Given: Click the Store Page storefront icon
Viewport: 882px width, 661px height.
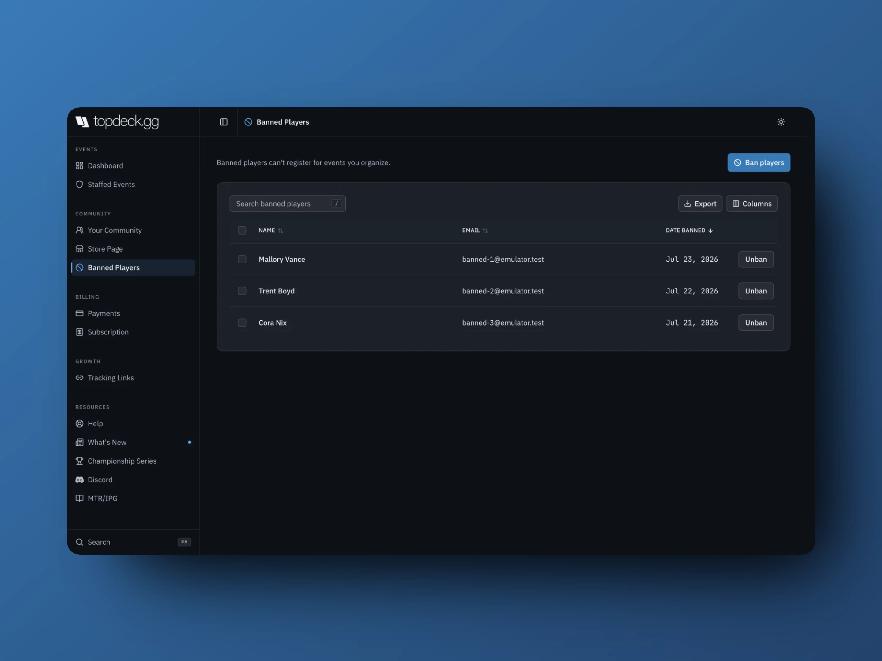Looking at the screenshot, I should (79, 248).
